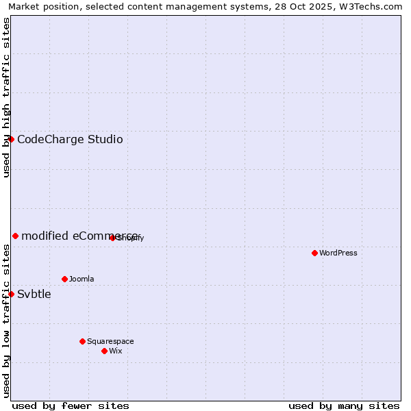Select the 'used by low traffic sites' label
Image resolution: width=411 pixels, height=411 pixels.
tap(6, 321)
